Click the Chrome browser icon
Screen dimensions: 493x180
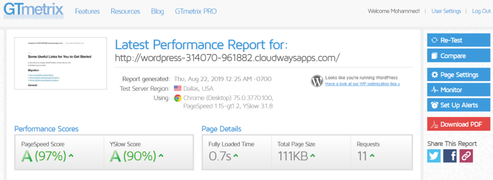pos(177,98)
